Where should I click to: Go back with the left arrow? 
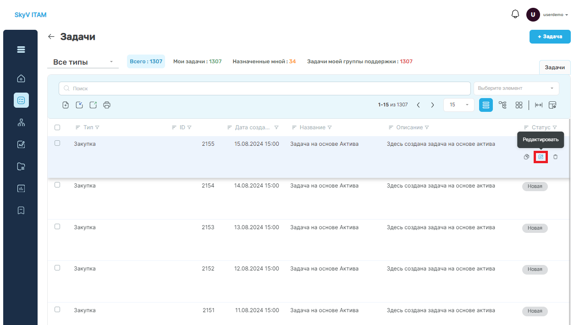51,37
